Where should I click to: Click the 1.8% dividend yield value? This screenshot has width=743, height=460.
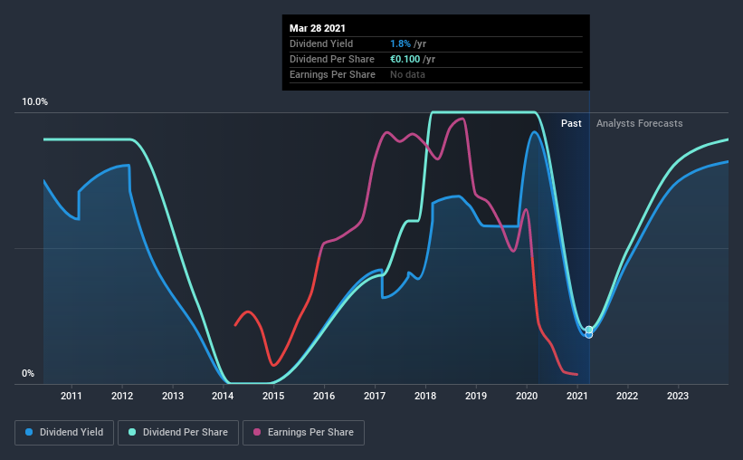(x=400, y=43)
